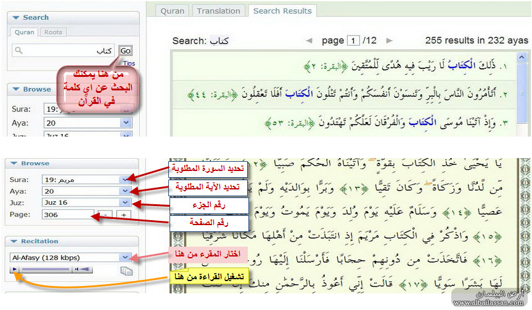
Task: Open the Translation tab
Action: click(218, 11)
